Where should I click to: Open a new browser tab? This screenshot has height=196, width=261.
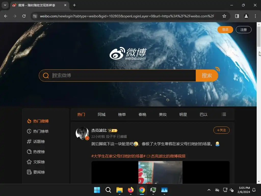(74, 5)
